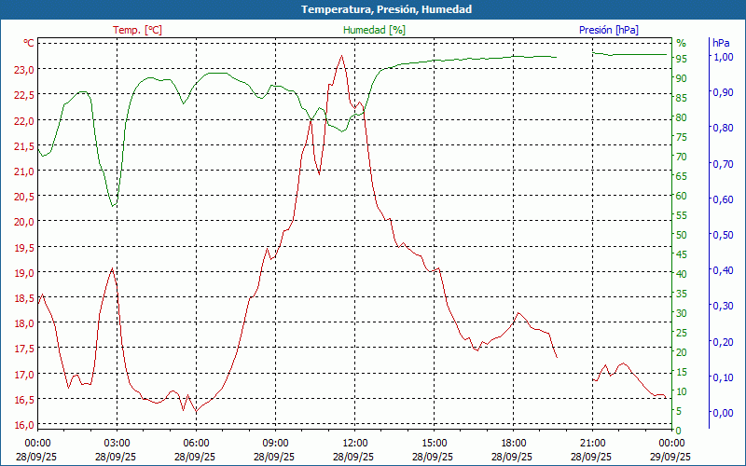The width and height of the screenshot is (746, 466).
Task: Pick the 18:00 time axis label
Action: (x=513, y=443)
